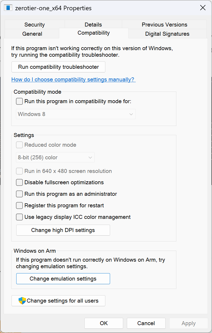Switch to the Security tab
Screen dimensions: 212x333
(35, 25)
